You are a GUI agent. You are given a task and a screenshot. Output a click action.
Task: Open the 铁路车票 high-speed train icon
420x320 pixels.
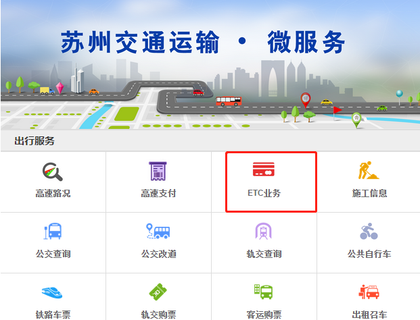coord(52,292)
